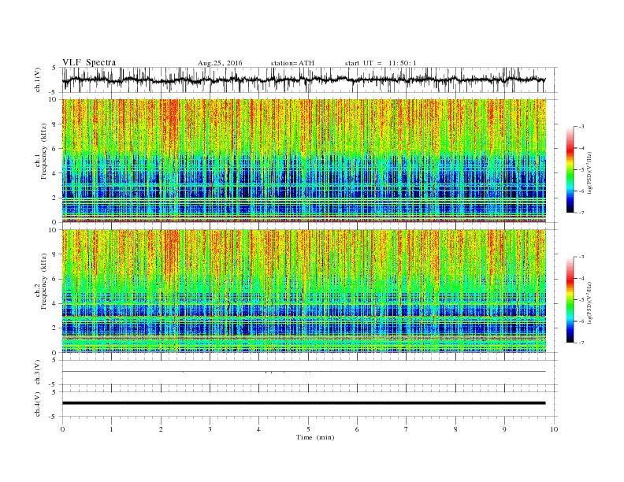Click the "10" tick ending the time axis
624x482 pixels.
[x=554, y=429]
